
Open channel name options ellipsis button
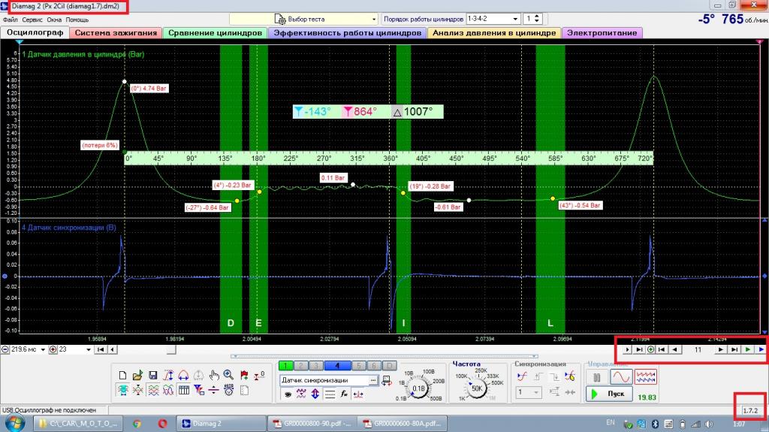tap(373, 380)
